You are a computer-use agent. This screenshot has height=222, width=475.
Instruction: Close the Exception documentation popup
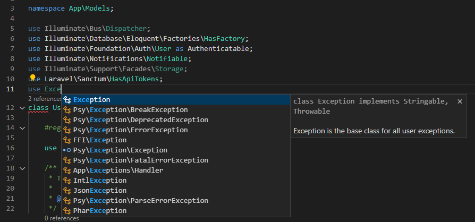[460, 101]
